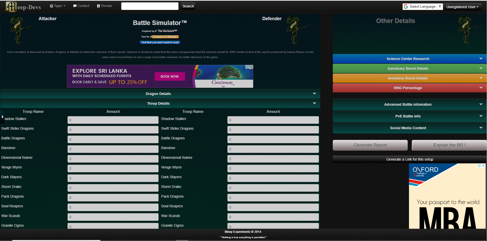The width and height of the screenshot is (487, 241).
Task: Click attacker Dimensional Ruiner amount field
Action: [113, 159]
